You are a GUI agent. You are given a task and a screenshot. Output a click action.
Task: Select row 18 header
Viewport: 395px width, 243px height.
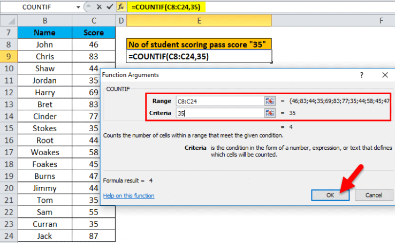[x=9, y=164]
